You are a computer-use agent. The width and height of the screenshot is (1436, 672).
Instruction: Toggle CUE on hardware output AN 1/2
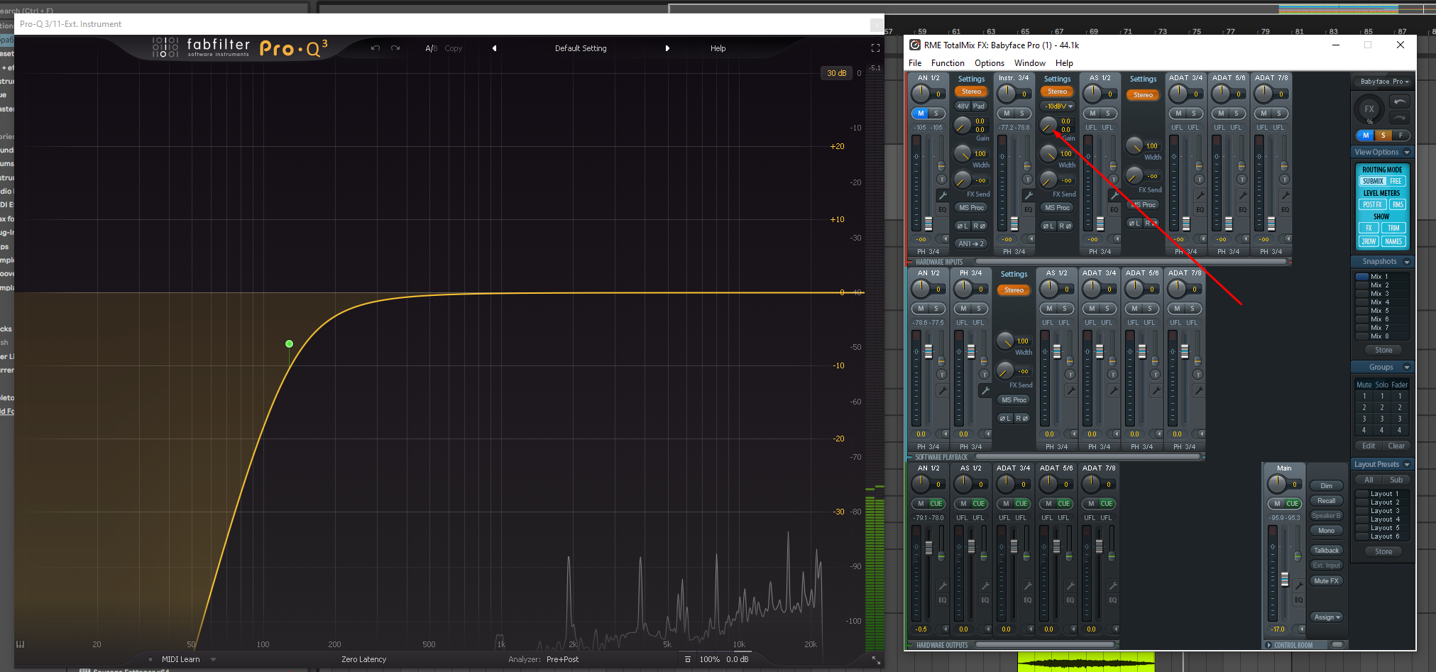pos(936,504)
